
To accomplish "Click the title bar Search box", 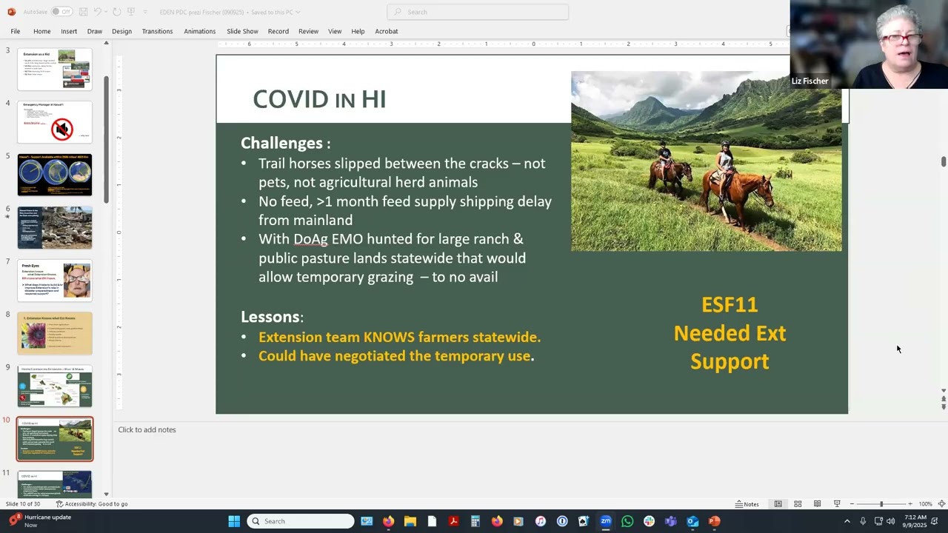I will (478, 12).
